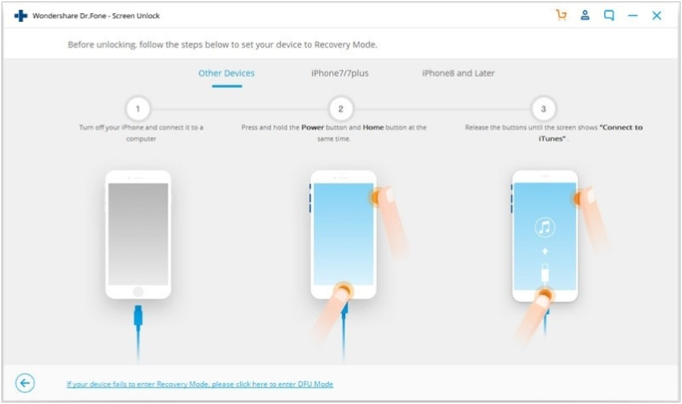This screenshot has width=682, height=404.
Task: Click the iTunes music note icon
Action: (x=544, y=228)
